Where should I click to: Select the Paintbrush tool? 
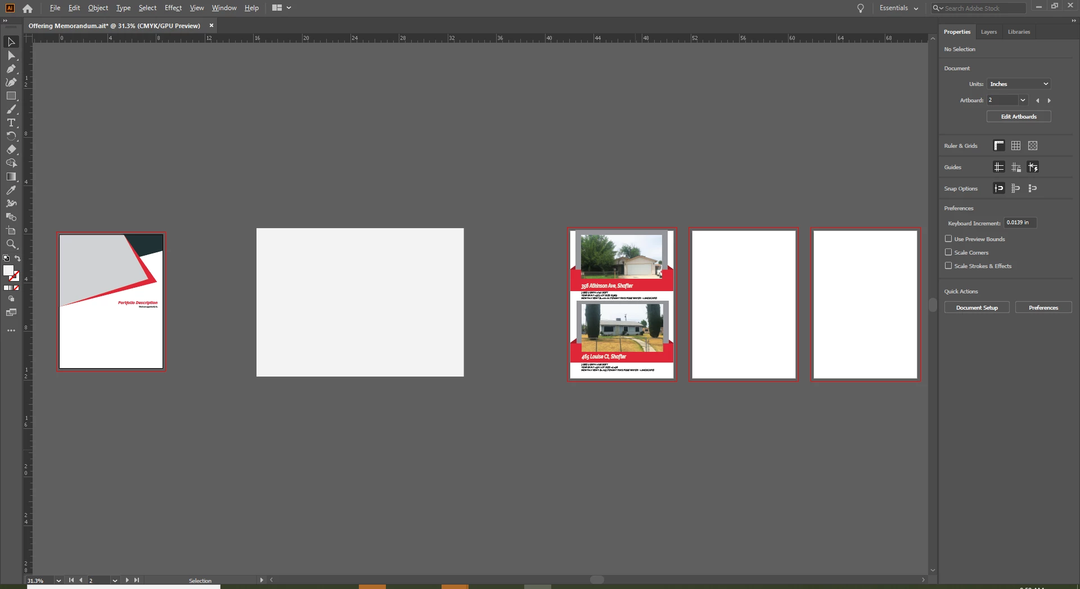point(11,110)
